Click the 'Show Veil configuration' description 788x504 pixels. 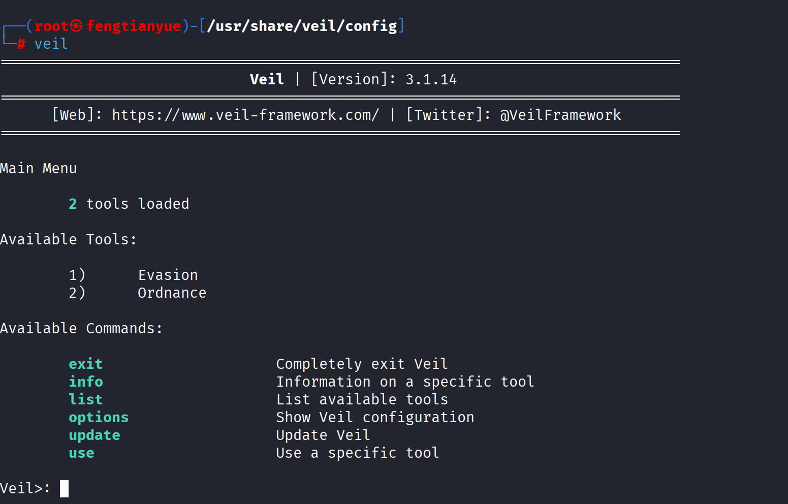point(375,417)
